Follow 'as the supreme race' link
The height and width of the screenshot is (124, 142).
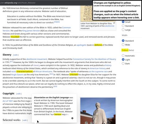click(98, 72)
